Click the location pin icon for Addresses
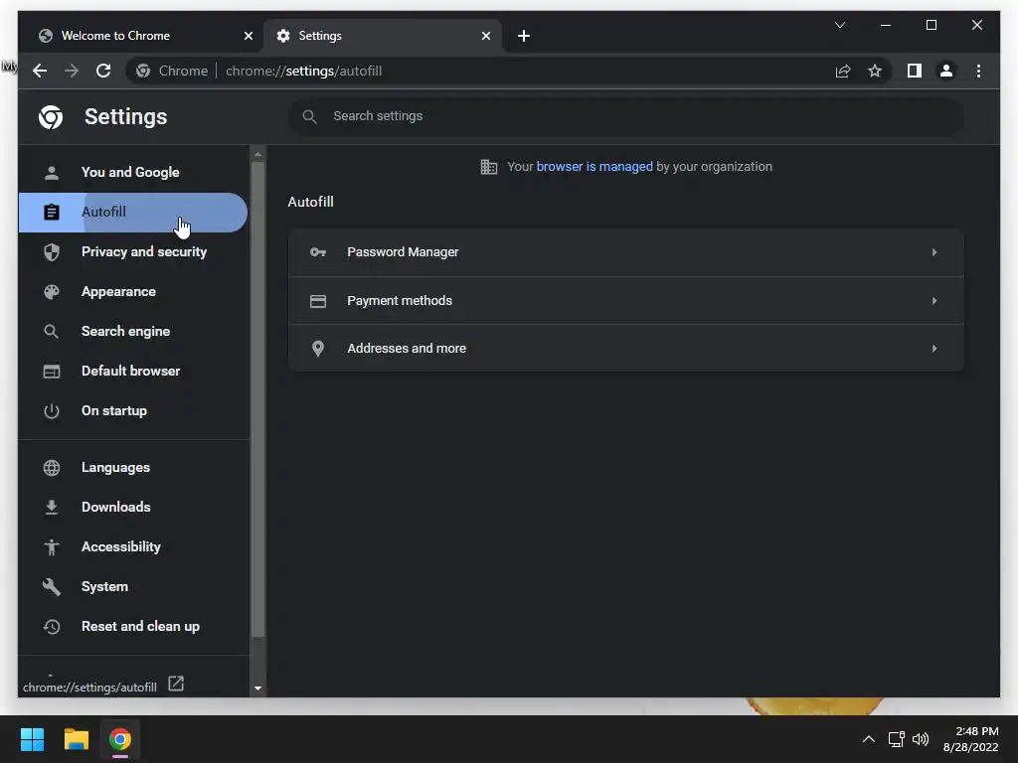 click(318, 349)
